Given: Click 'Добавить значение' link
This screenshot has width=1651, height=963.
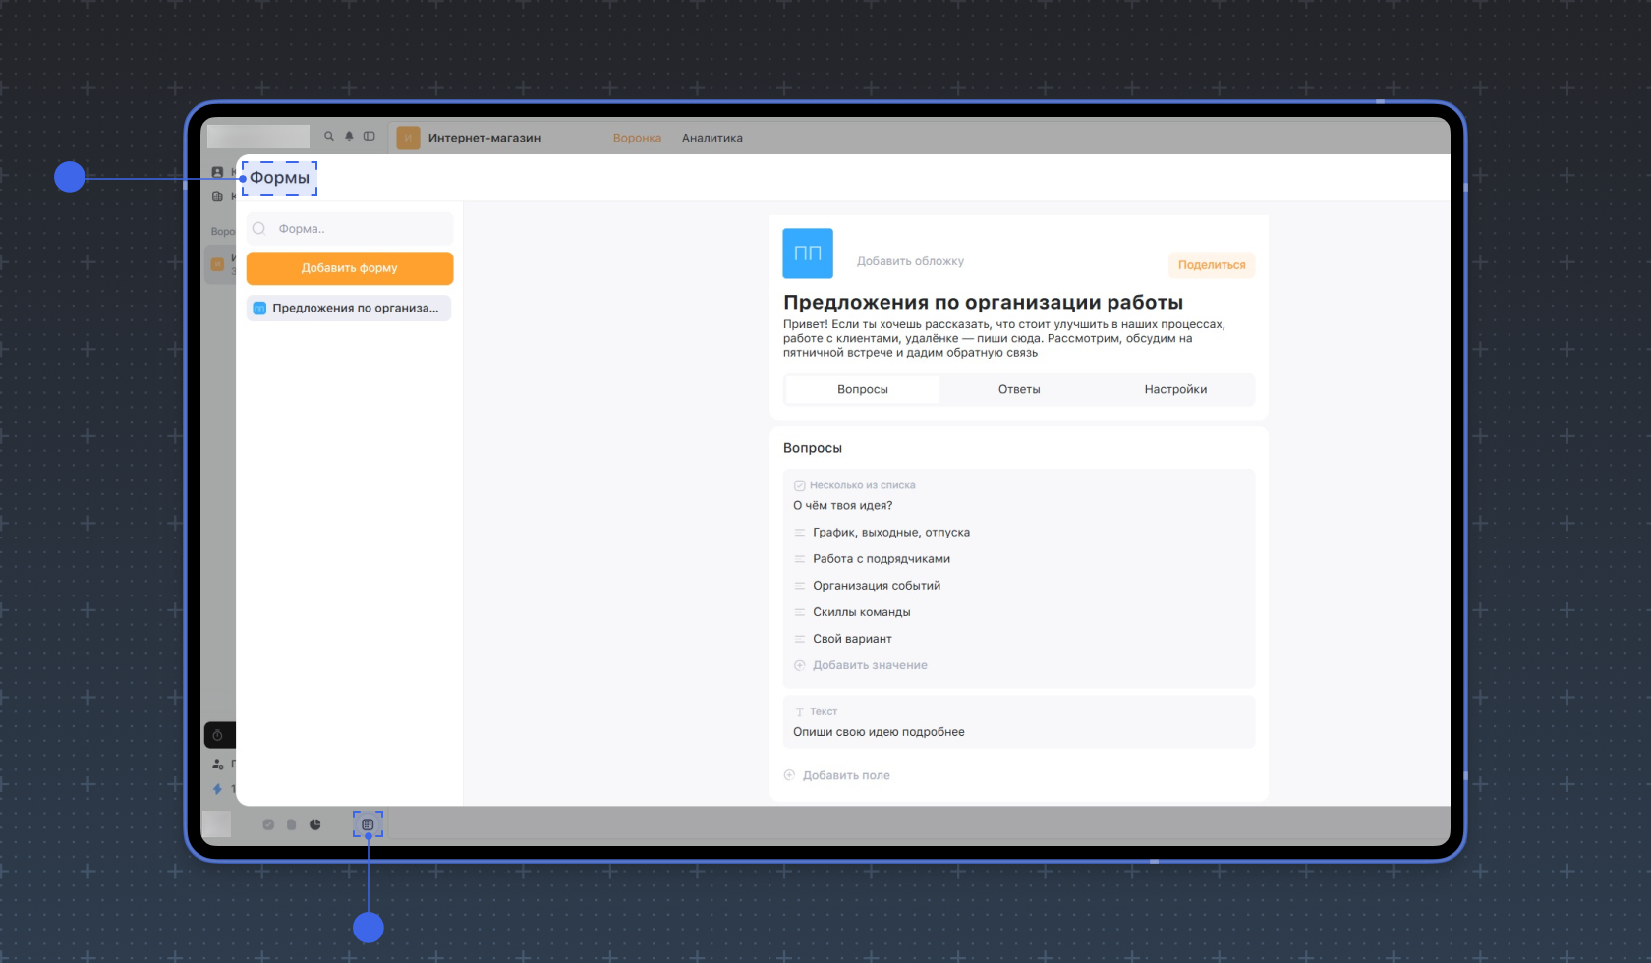Looking at the screenshot, I should point(870,665).
